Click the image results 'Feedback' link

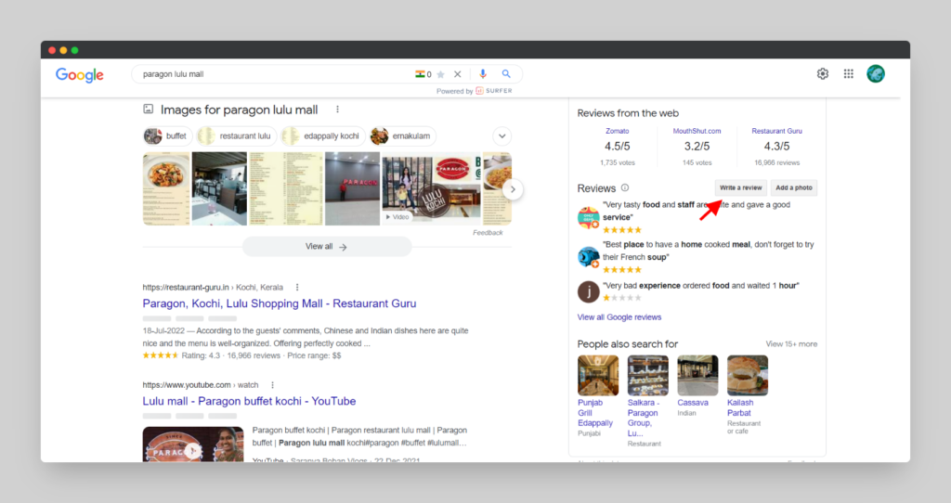pyautogui.click(x=488, y=233)
